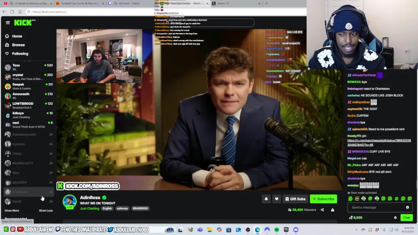The height and width of the screenshot is (235, 418).
Task: Insert second emote in quick emote bar
Action: tap(357, 198)
